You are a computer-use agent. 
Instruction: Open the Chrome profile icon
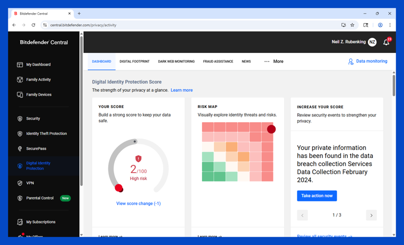(380, 25)
